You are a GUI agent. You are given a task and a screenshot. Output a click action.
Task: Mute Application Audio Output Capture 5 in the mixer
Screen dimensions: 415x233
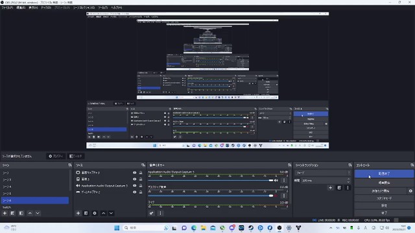[x=276, y=181]
